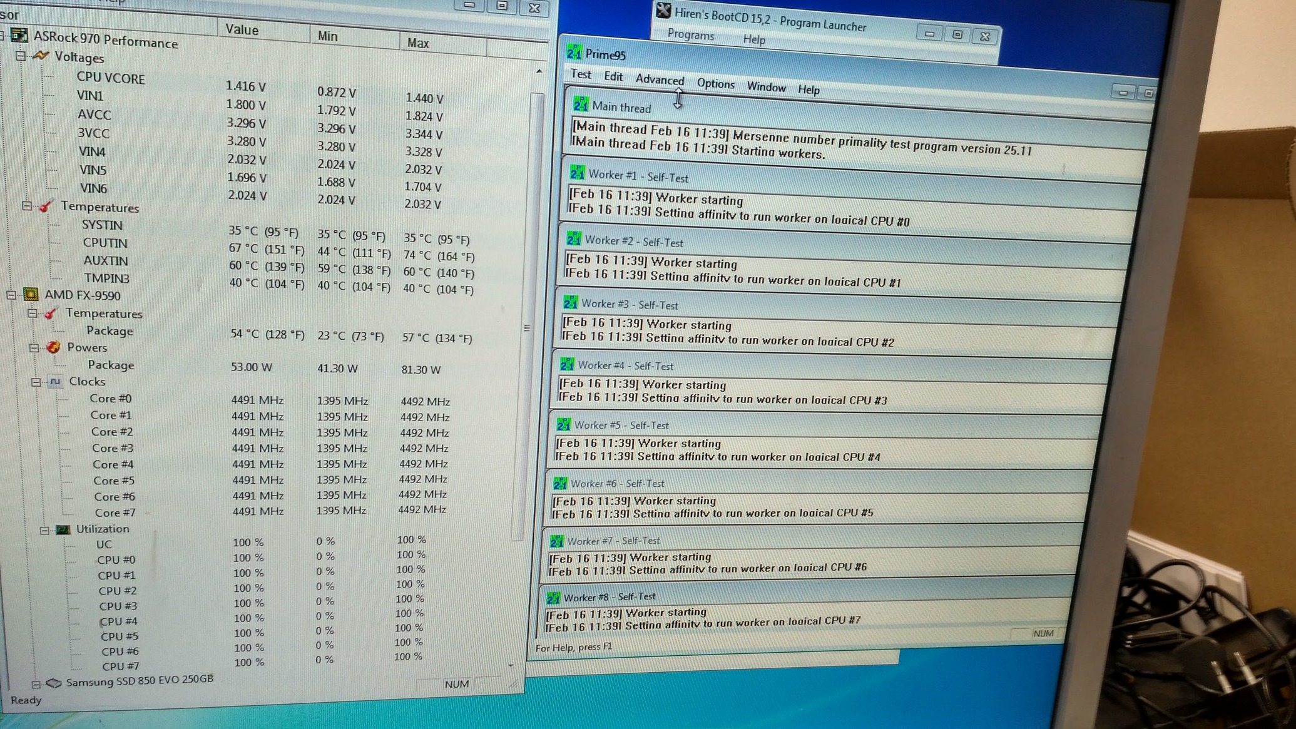Click the Main thread window icon

581,104
